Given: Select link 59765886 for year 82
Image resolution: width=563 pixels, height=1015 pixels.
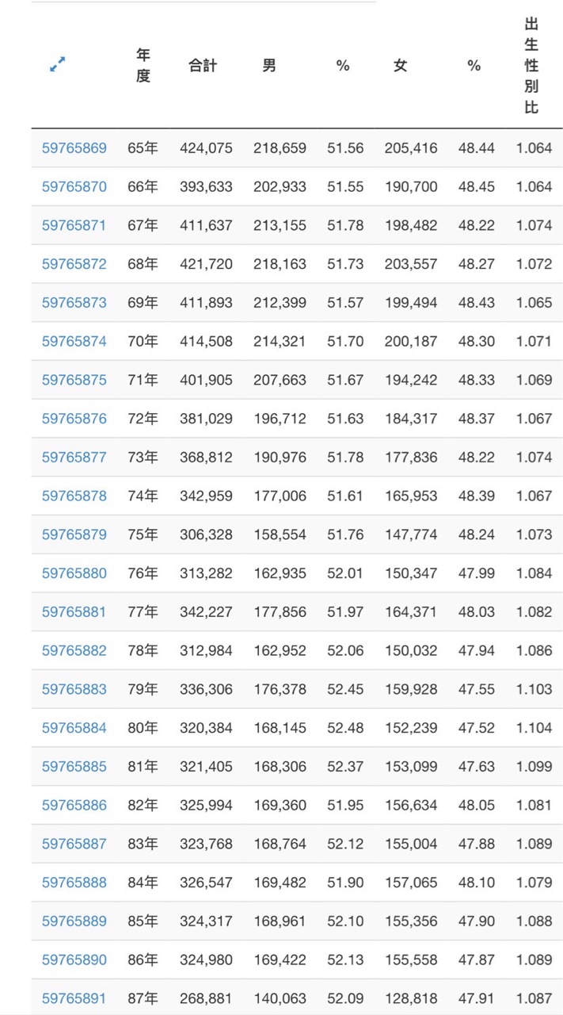Looking at the screenshot, I should pyautogui.click(x=74, y=806).
